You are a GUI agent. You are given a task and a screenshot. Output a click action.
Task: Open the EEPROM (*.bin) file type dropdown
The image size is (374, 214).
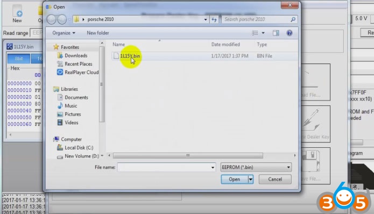coord(256,167)
